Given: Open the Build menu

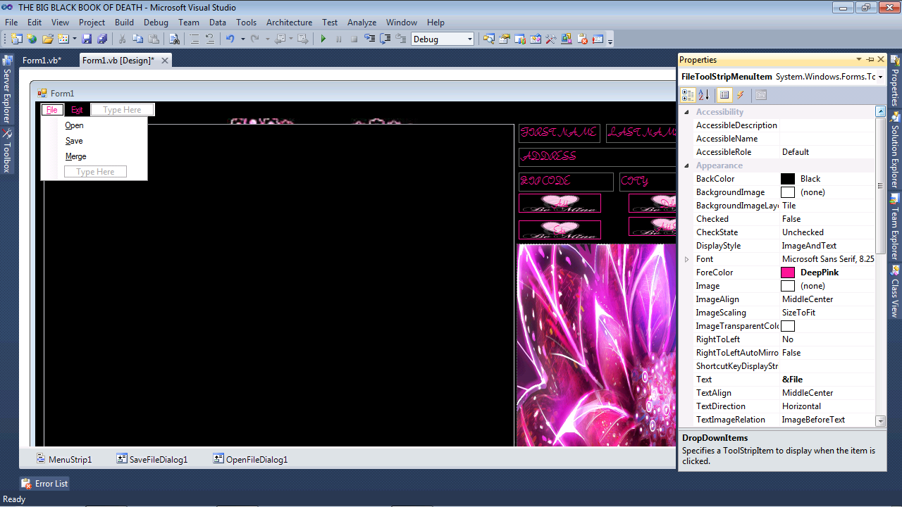Looking at the screenshot, I should [x=124, y=23].
